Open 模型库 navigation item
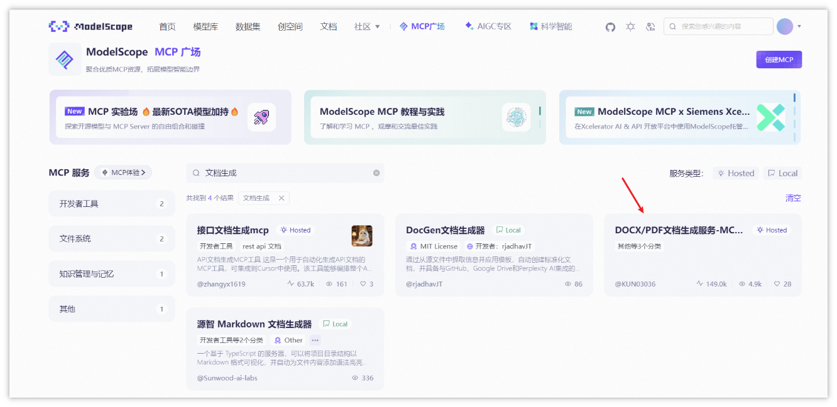Screen dimensions: 837x407 205,26
